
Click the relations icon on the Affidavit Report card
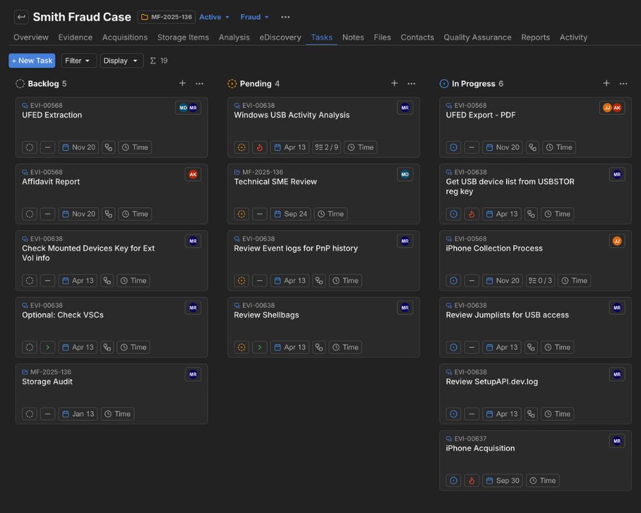(108, 214)
